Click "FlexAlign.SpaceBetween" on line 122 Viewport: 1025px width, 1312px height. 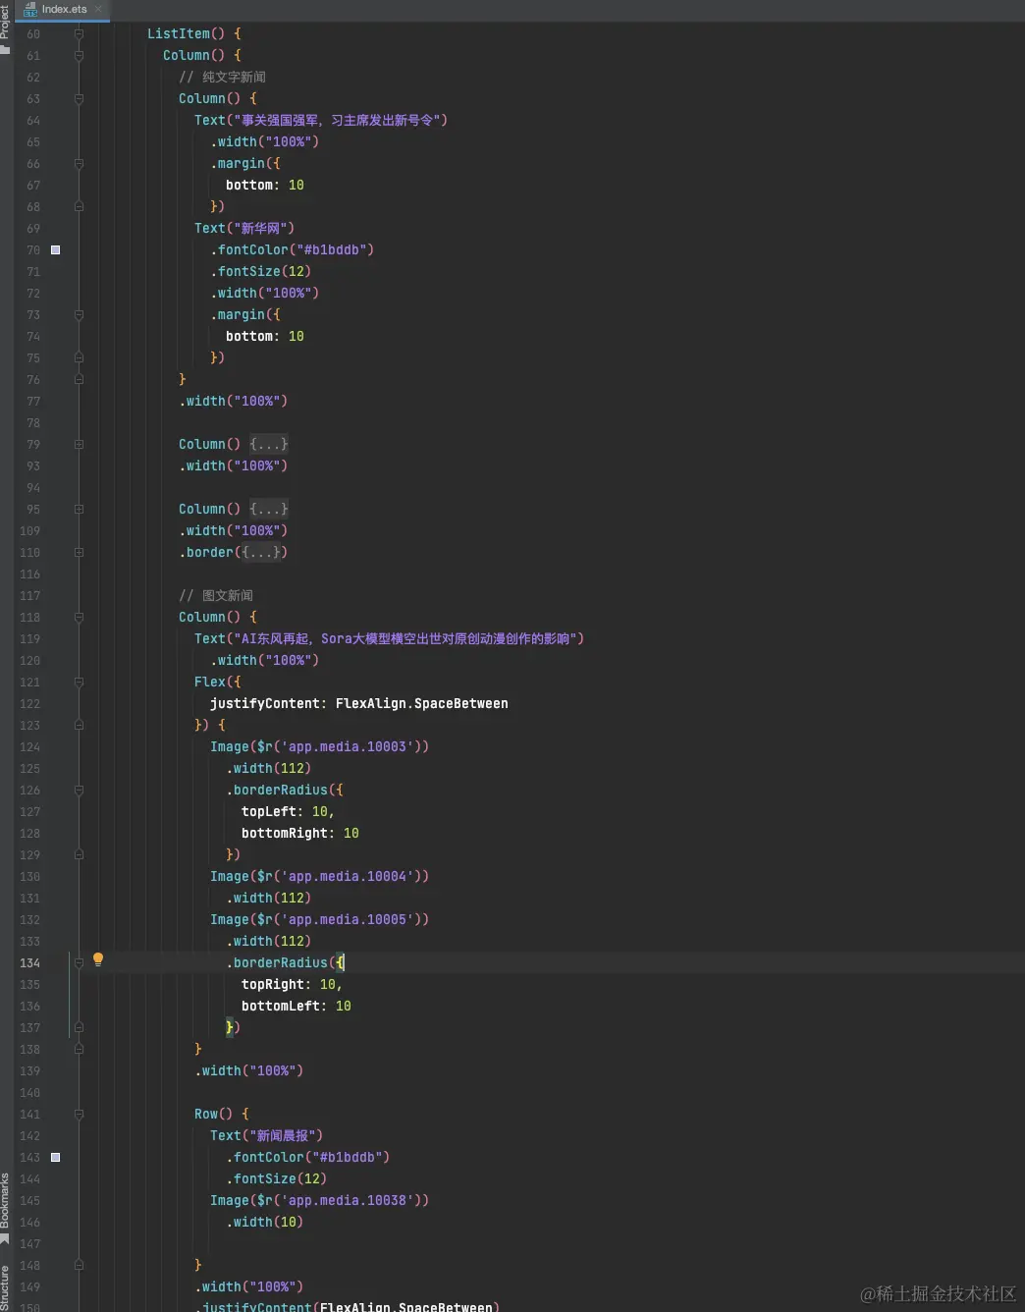coord(421,703)
